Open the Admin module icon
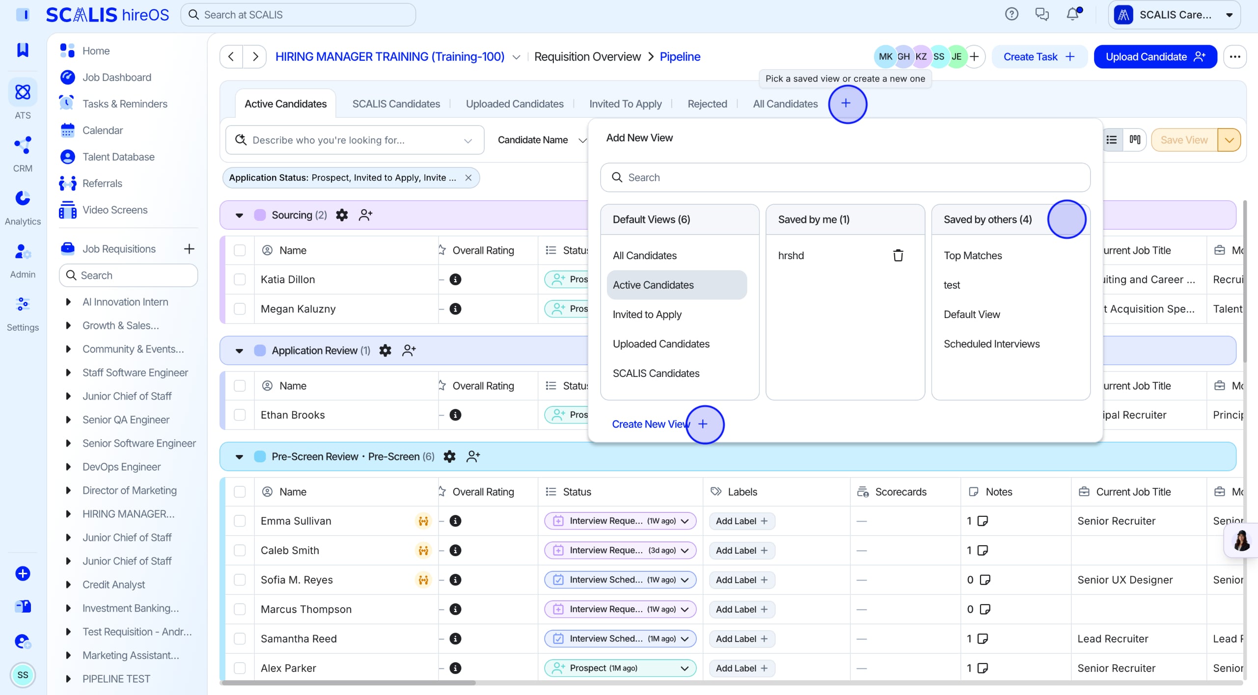The image size is (1258, 695). [x=23, y=251]
